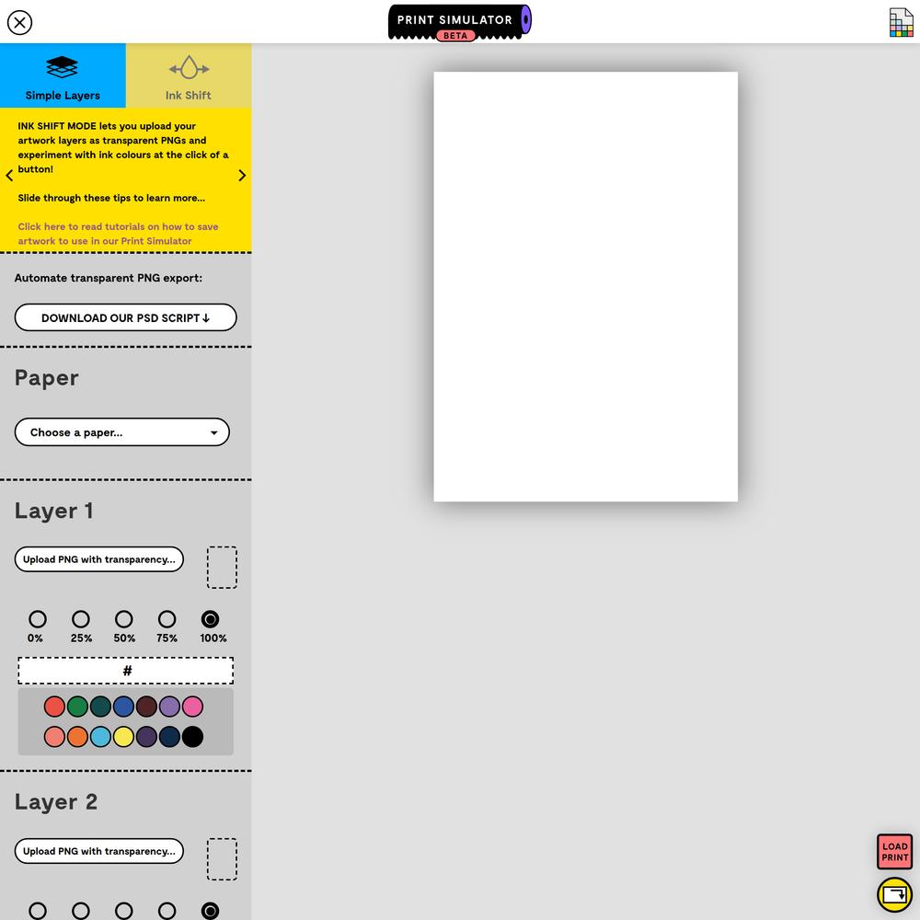
Task: Open the colour chart document icon
Action: tap(901, 22)
